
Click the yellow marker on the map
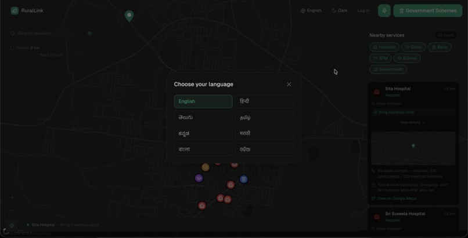tap(206, 167)
